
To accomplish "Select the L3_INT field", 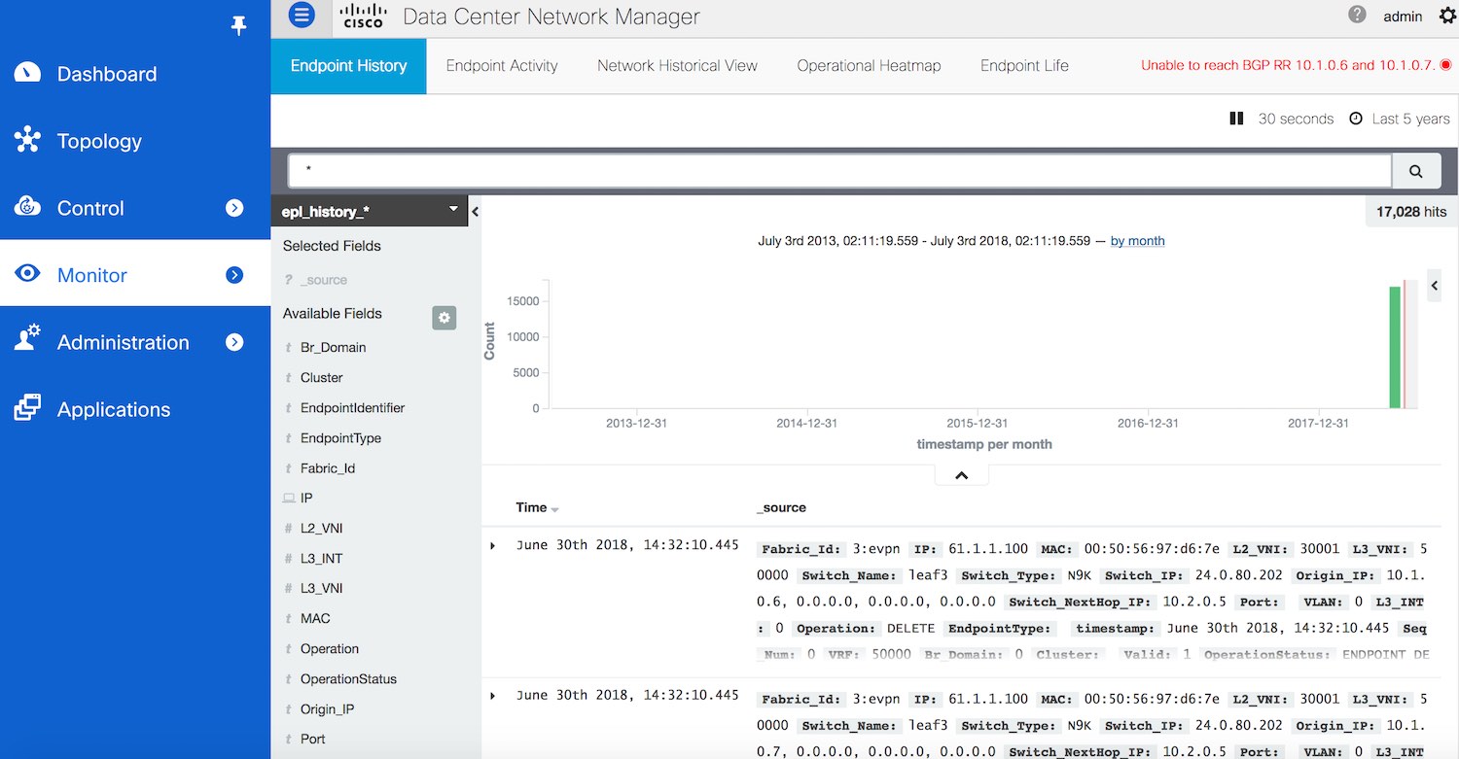I will pyautogui.click(x=321, y=558).
